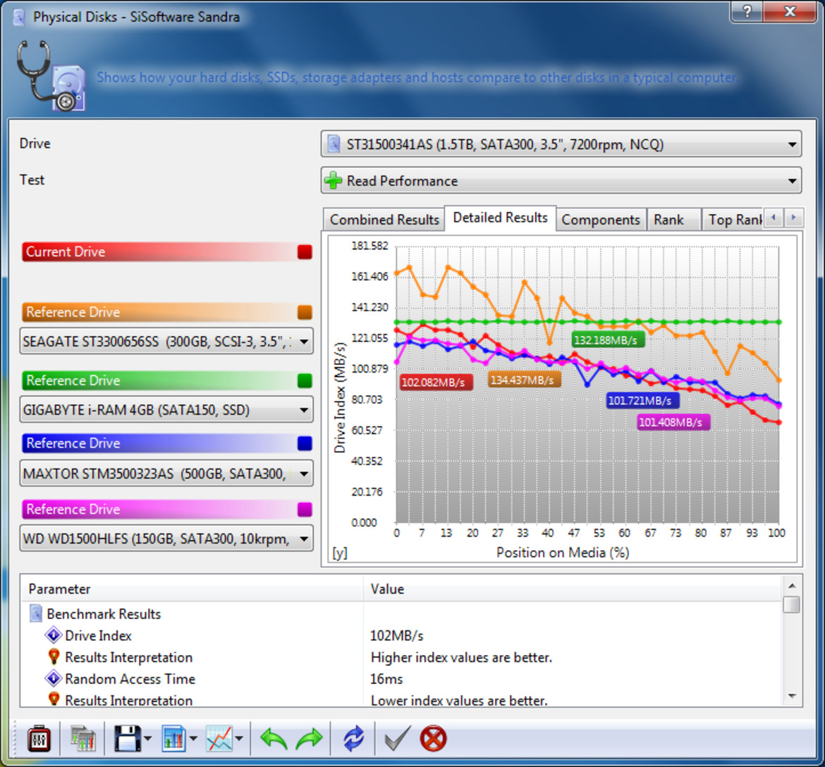This screenshot has height=767, width=825.
Task: Click the 16ms value cell
Action: (386, 679)
